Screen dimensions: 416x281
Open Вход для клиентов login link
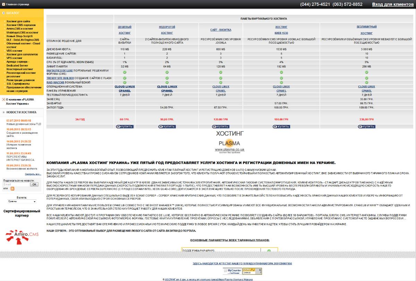pyautogui.click(x=393, y=4)
